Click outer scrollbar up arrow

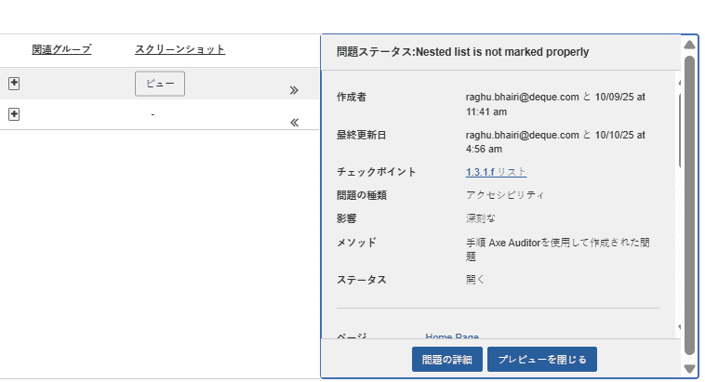(689, 44)
